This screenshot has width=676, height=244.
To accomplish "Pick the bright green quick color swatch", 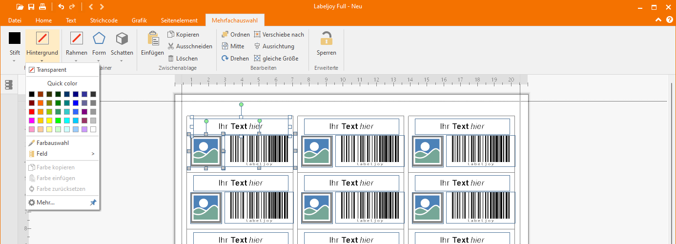I will click(x=58, y=121).
